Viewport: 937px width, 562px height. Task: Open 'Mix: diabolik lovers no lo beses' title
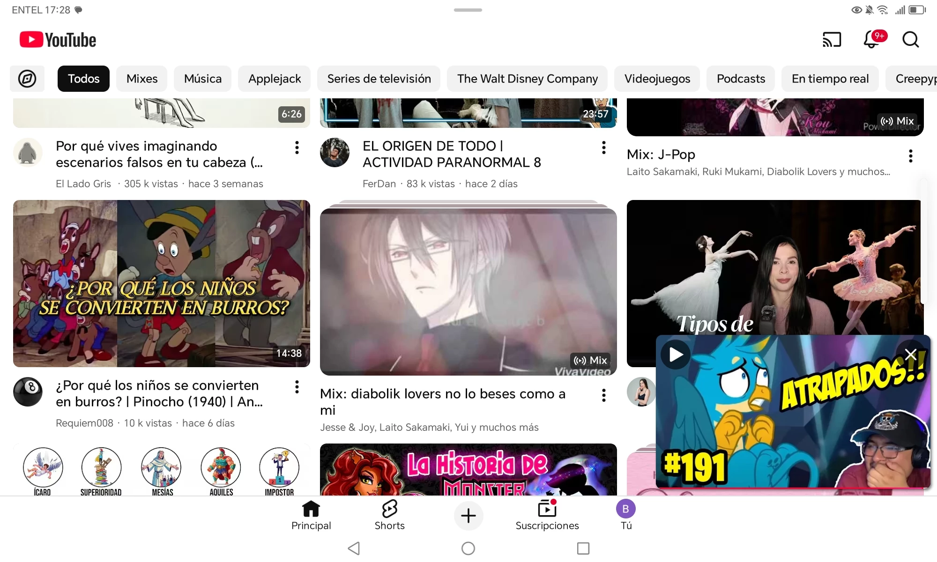coord(443,402)
